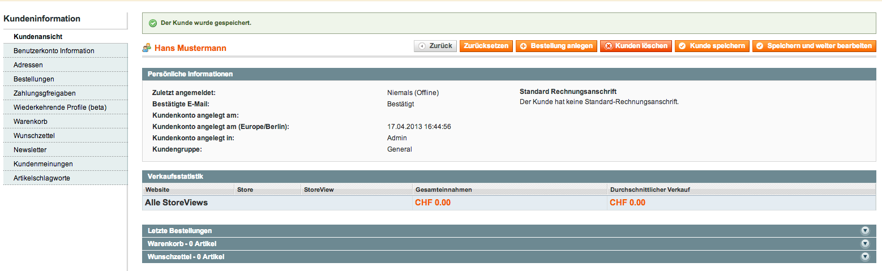The image size is (882, 271).
Task: Open the Kundenansicht tab
Action: coord(38,37)
